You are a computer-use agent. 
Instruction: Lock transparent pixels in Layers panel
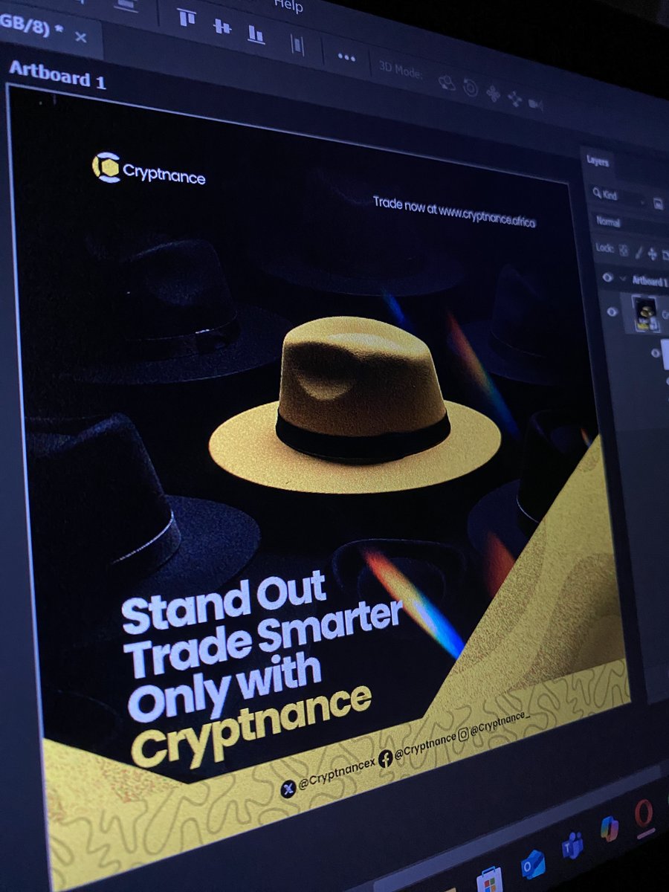click(x=624, y=251)
